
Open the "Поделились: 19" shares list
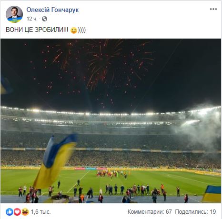(x=195, y=212)
